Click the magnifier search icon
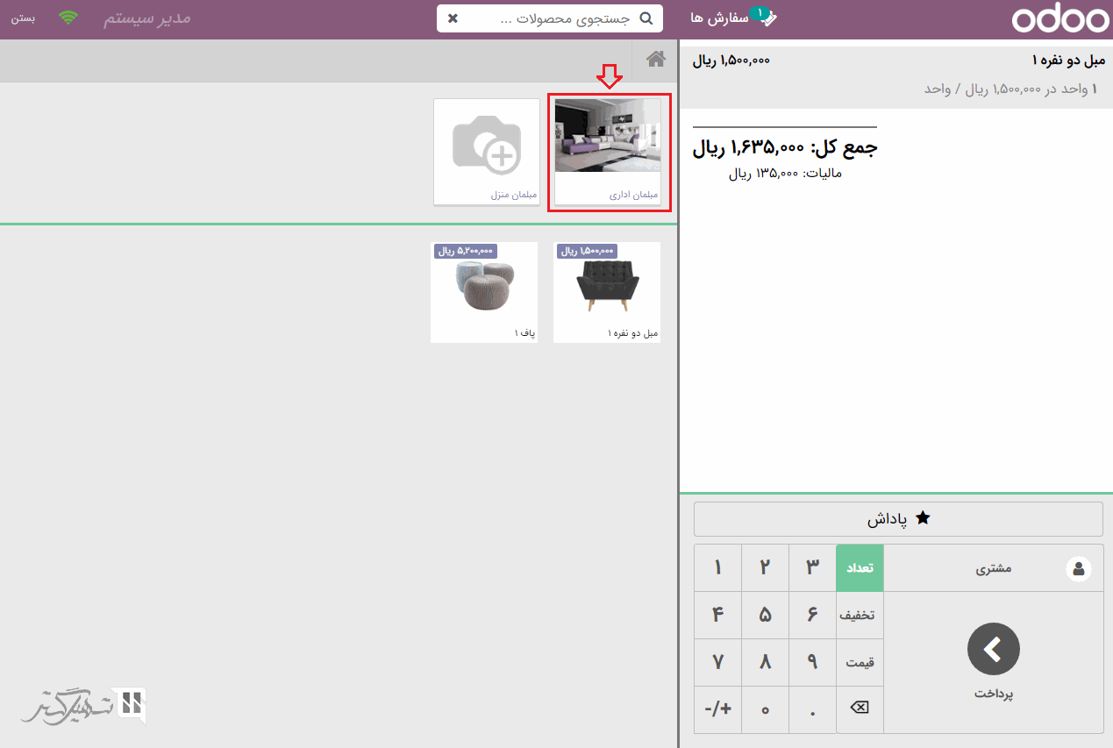The image size is (1113, 748). [646, 18]
